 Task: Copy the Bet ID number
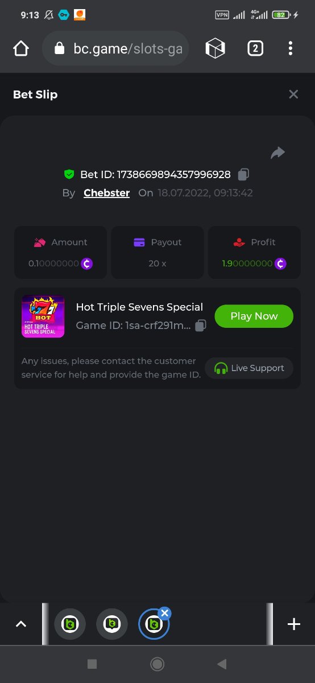pyautogui.click(x=243, y=174)
